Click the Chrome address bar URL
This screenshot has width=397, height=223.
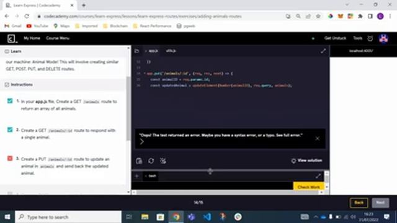click(143, 17)
